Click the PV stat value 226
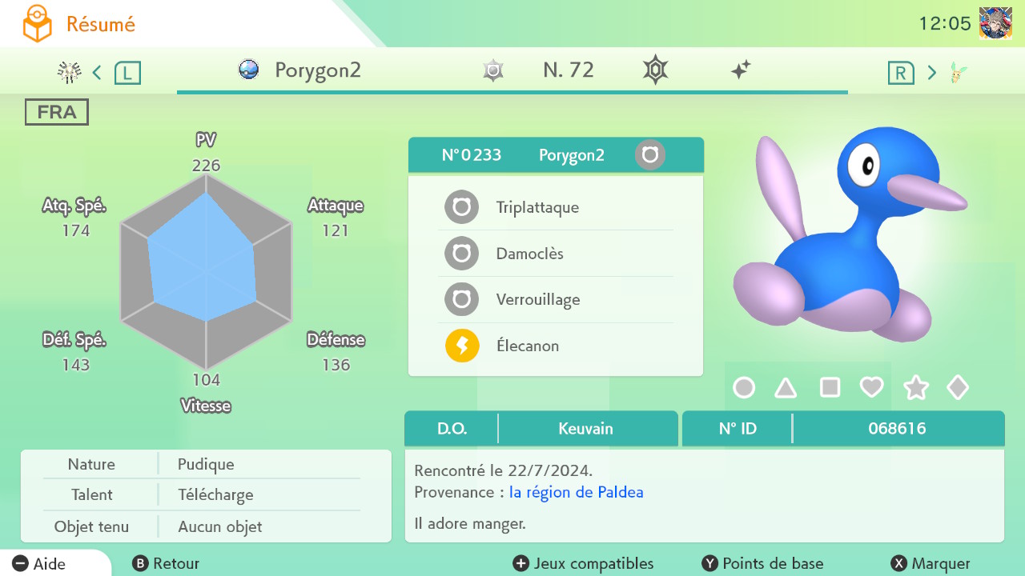 [206, 166]
